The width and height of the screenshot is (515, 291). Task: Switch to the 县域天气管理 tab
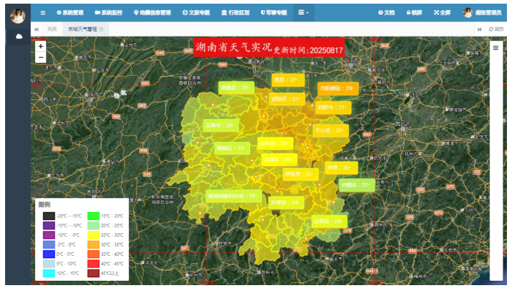tap(83, 29)
